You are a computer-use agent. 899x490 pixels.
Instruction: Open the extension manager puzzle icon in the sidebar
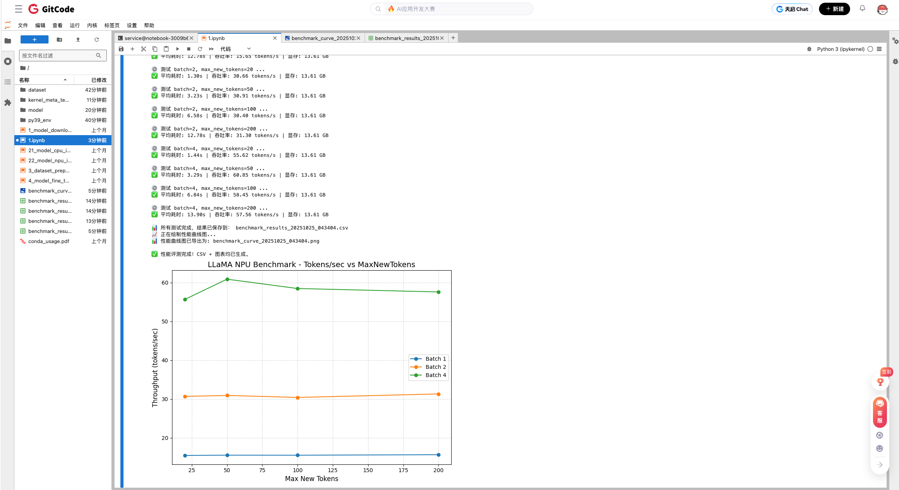click(x=8, y=103)
